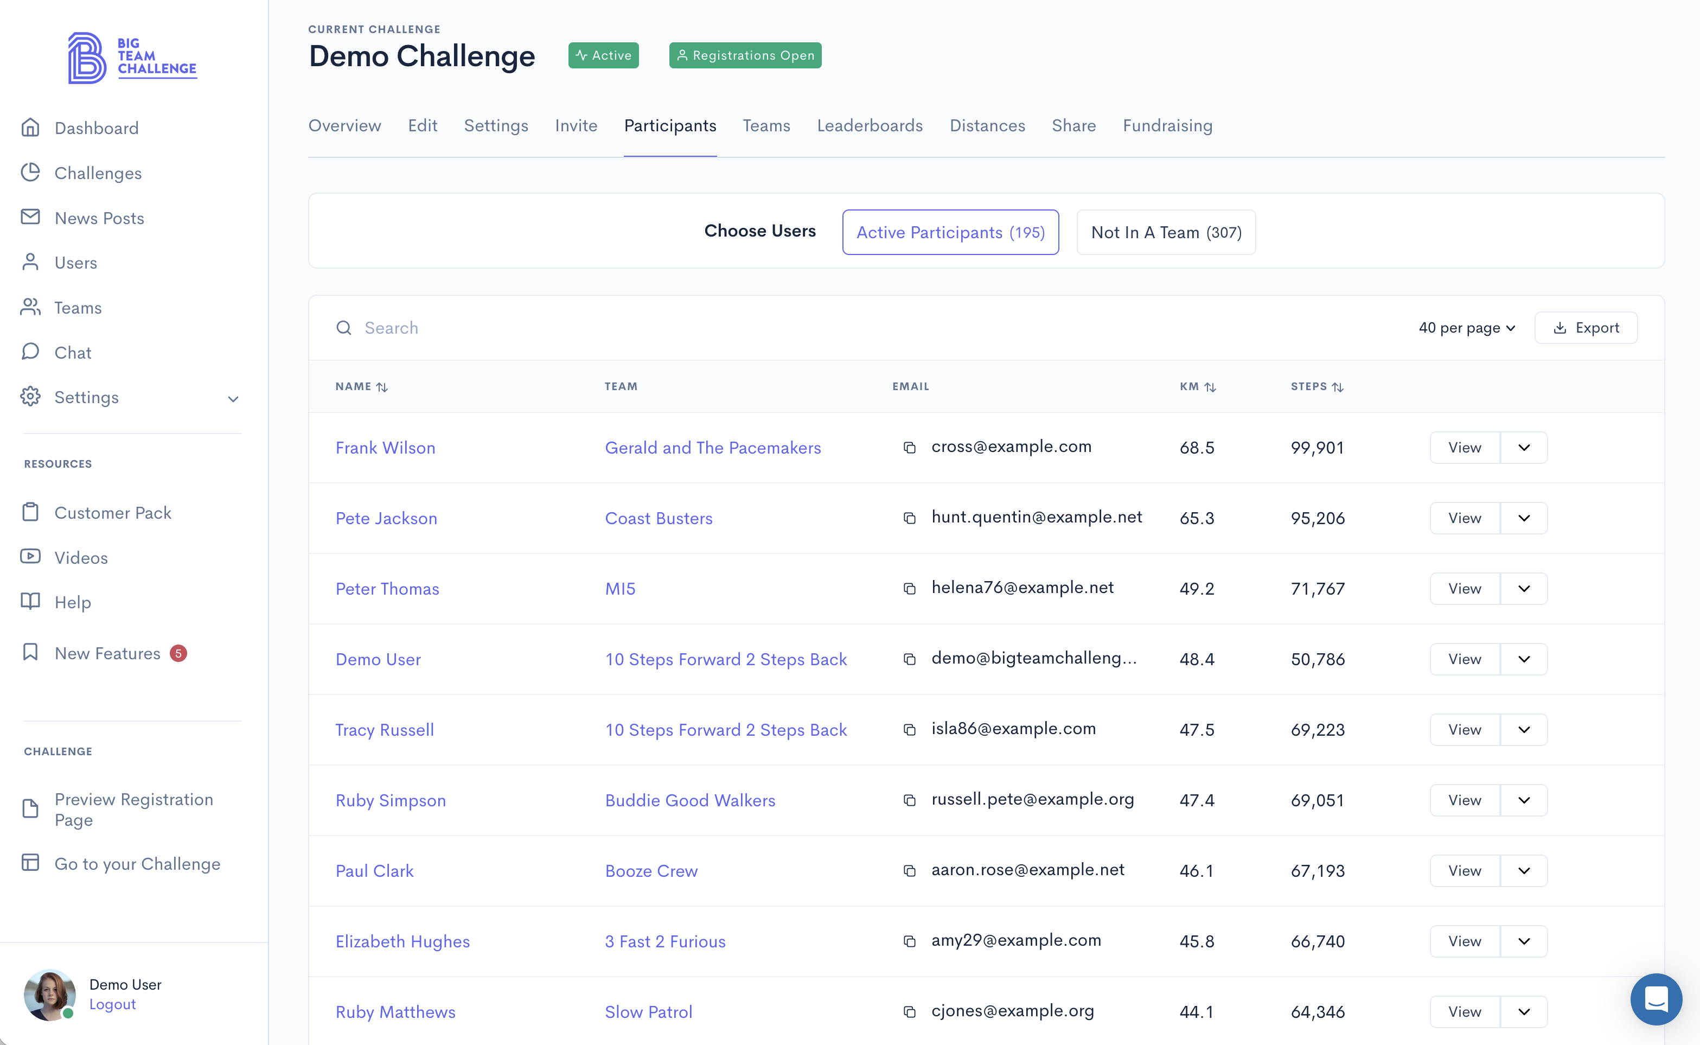
Task: Open the Fundraising tab
Action: tap(1167, 126)
